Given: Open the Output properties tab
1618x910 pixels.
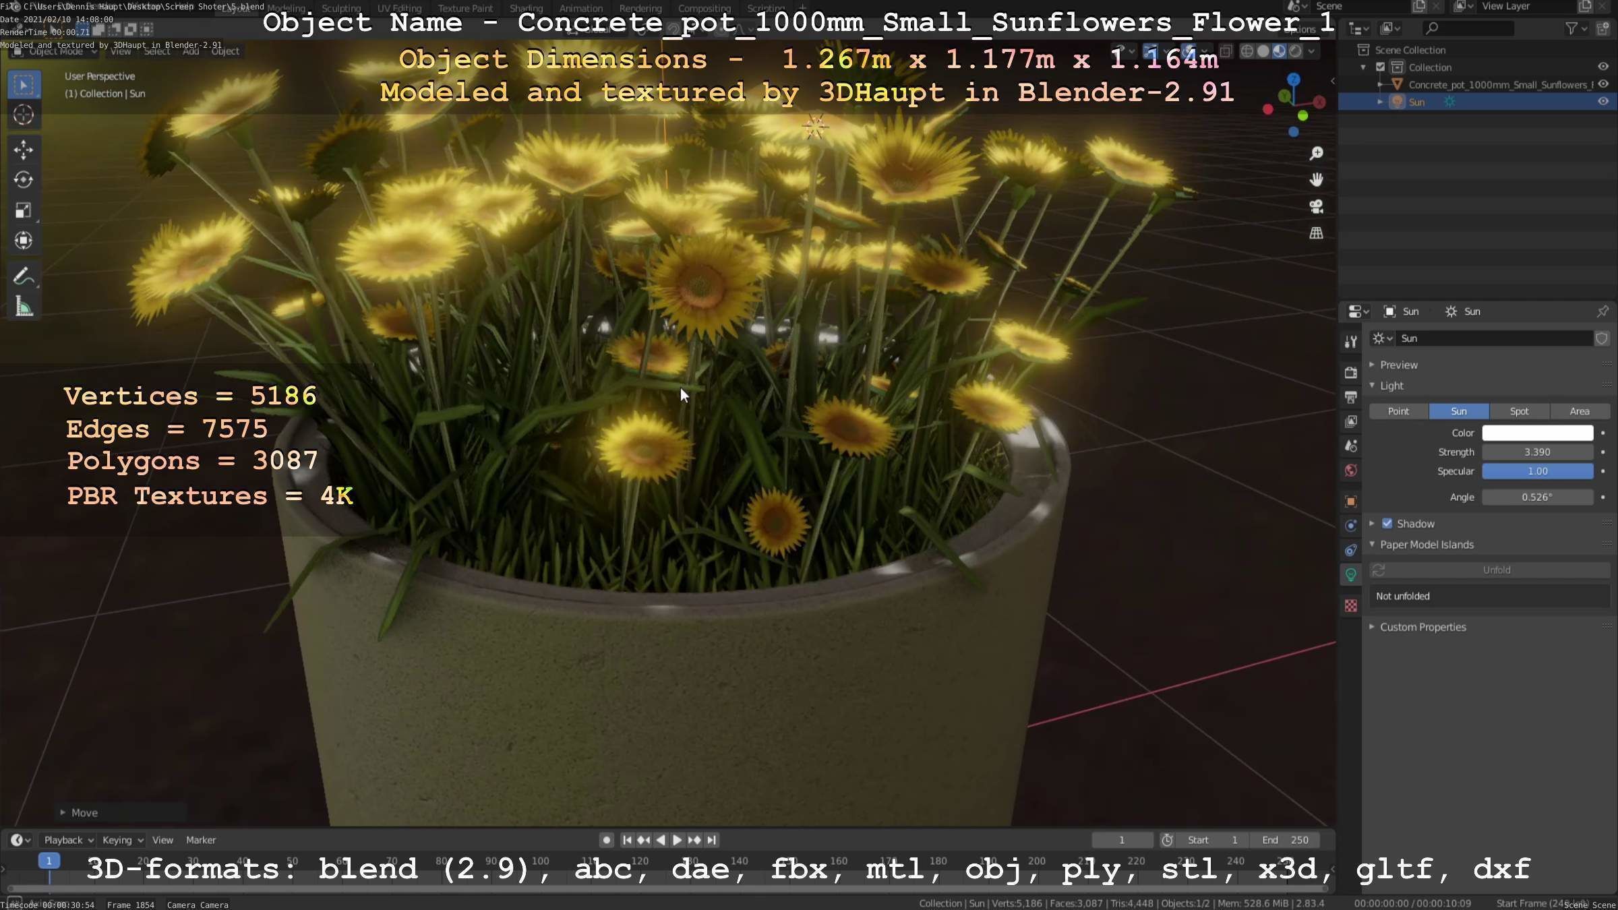Looking at the screenshot, I should click(1350, 397).
